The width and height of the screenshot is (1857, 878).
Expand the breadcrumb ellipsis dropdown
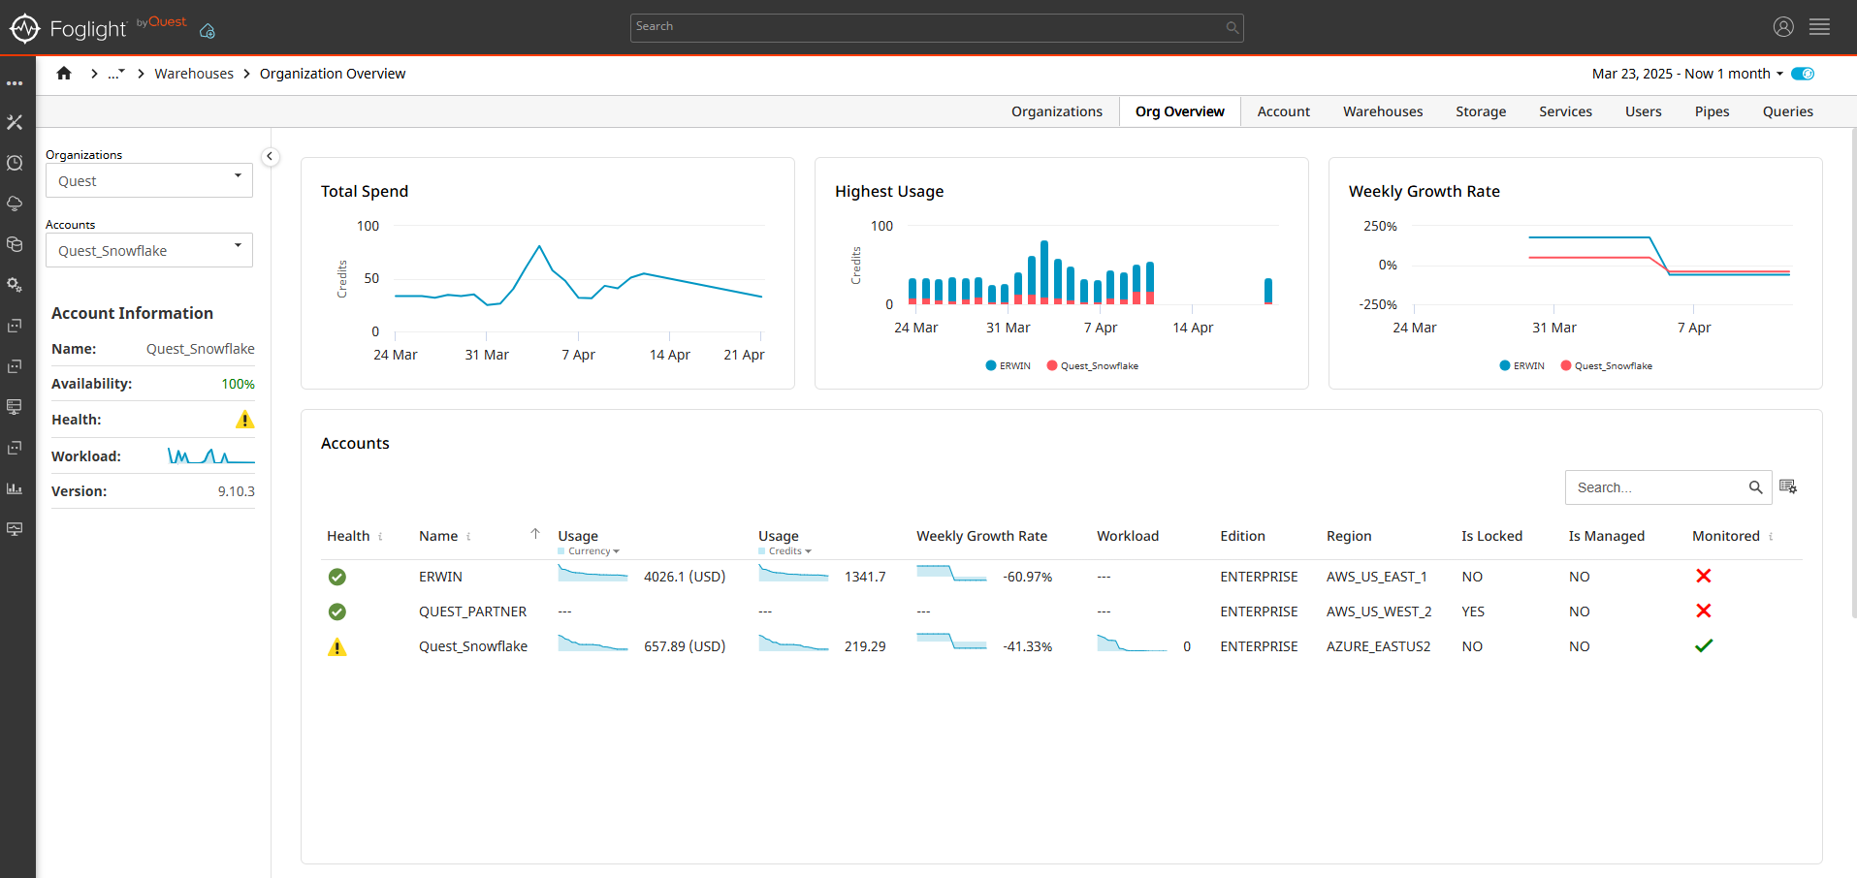click(116, 74)
